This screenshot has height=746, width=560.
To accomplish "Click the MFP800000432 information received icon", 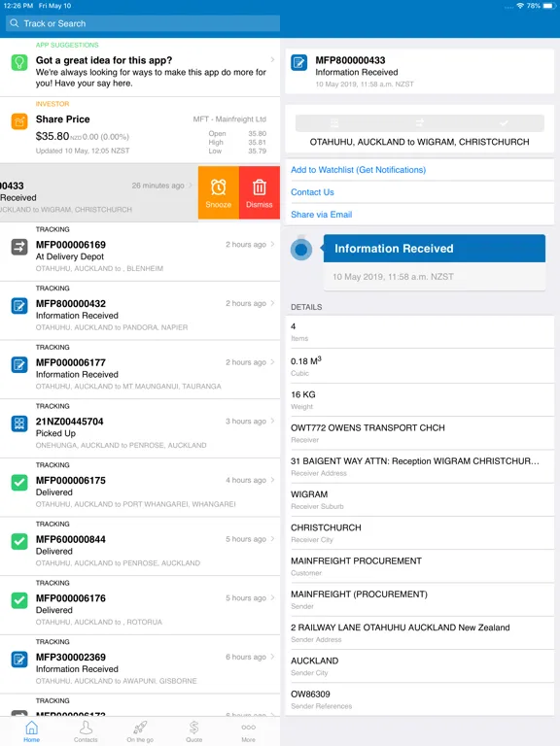I will point(19,306).
